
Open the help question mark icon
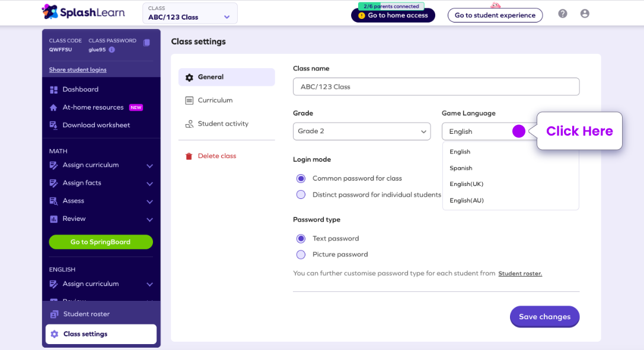tap(562, 13)
